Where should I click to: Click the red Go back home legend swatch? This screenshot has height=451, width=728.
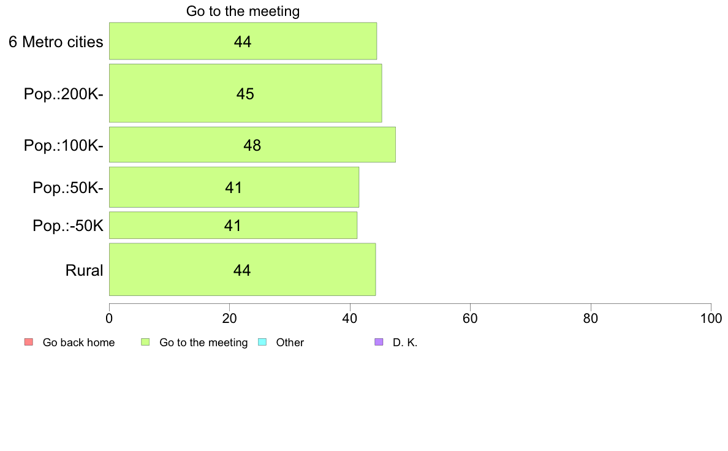[x=29, y=342]
